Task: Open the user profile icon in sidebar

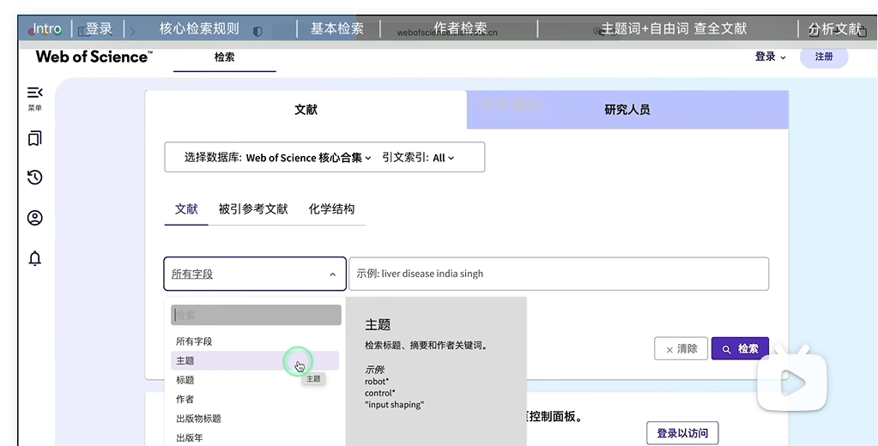Action: click(x=34, y=218)
